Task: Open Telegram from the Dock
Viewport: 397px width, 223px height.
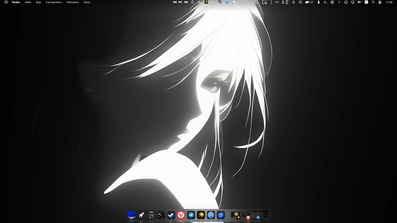Action: (191, 215)
